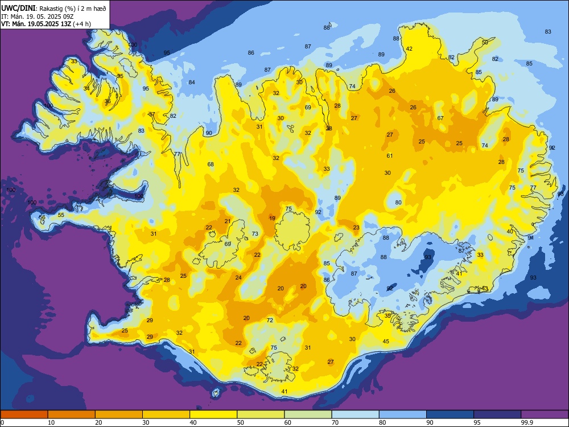The height and width of the screenshot is (427, 569).
Task: Click the offshore value 84
Action: pos(192,83)
